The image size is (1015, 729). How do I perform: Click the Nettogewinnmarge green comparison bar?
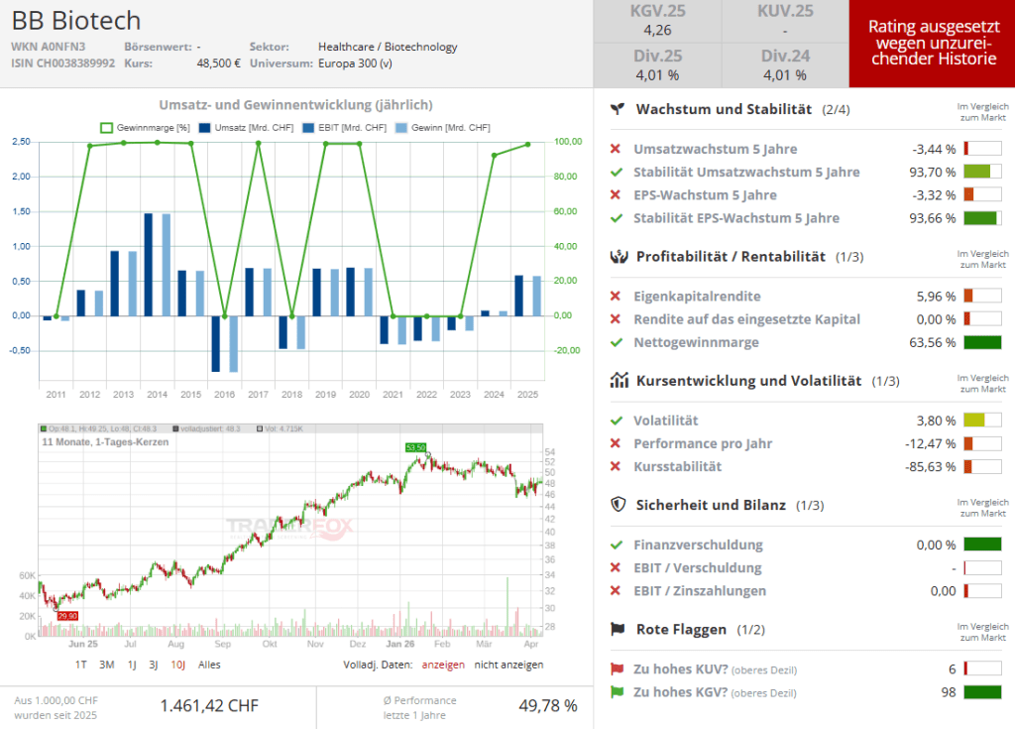[982, 343]
